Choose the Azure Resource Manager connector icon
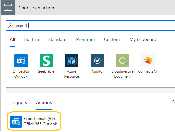 [x=72, y=61]
